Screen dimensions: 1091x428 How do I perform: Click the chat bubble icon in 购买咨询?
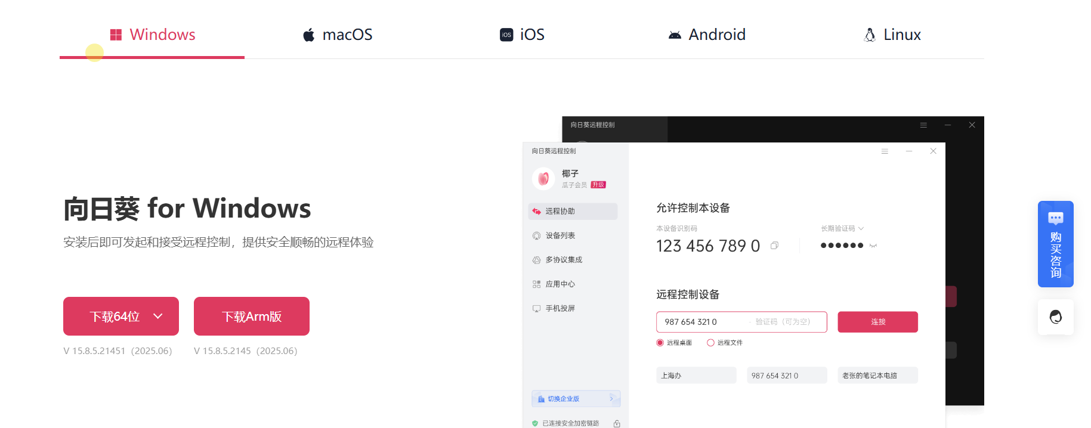point(1056,218)
